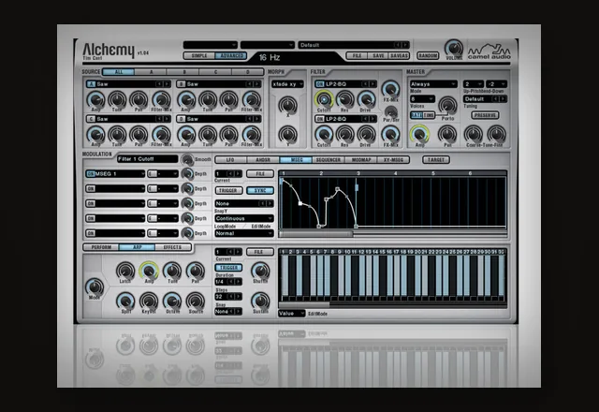Click the Filter 1 Cutoff knob
The width and height of the screenshot is (599, 412).
point(324,99)
